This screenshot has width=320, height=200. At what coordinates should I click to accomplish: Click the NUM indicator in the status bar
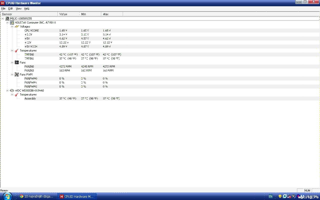point(307,190)
